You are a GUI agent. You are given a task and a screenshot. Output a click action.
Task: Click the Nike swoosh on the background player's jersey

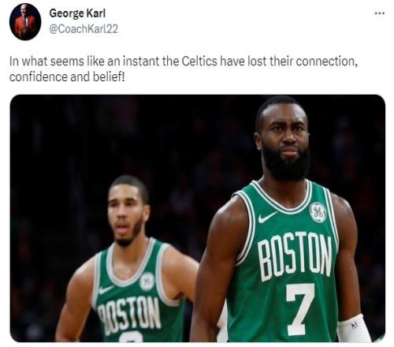tap(106, 289)
